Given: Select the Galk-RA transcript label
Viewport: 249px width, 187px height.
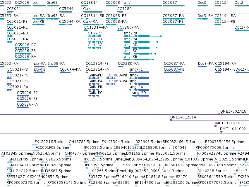Looking at the screenshot, I should (90, 22).
